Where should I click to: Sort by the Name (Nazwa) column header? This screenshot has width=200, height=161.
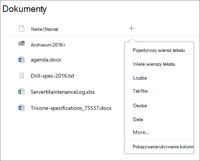click(45, 29)
